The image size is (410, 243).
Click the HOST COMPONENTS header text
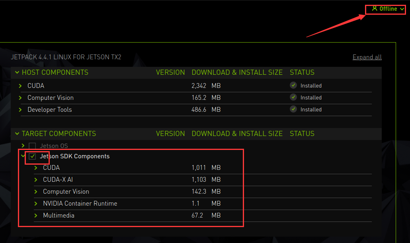click(x=55, y=72)
